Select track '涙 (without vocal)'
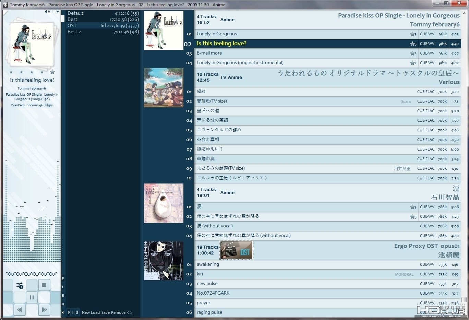The image size is (469, 320). (x=327, y=226)
